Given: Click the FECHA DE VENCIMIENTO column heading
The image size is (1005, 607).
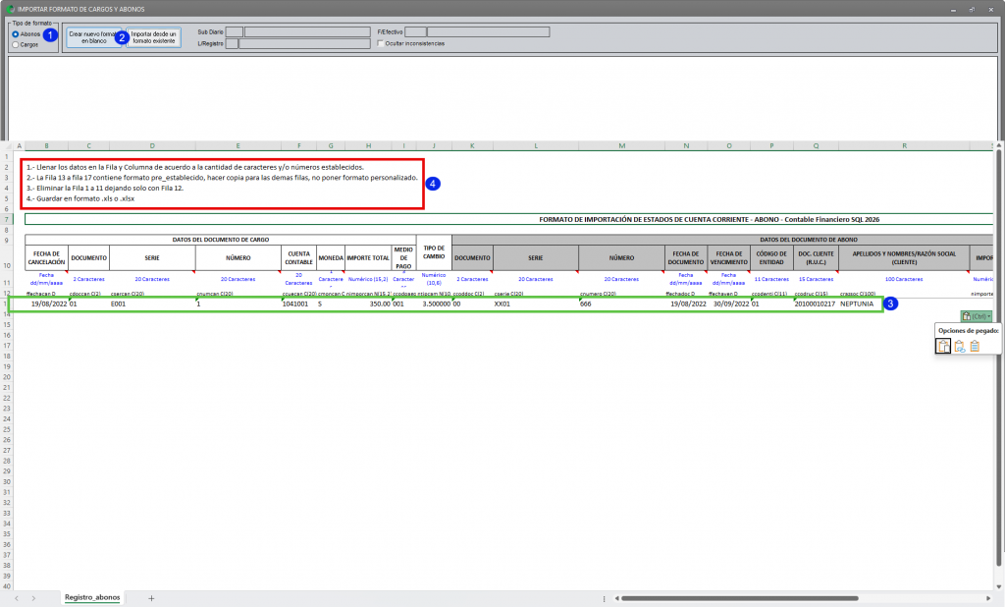Looking at the screenshot, I should tap(729, 258).
